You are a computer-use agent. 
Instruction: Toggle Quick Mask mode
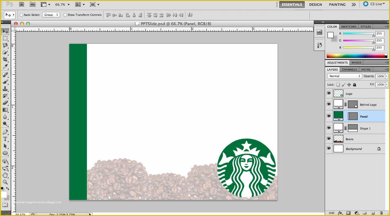(5, 205)
